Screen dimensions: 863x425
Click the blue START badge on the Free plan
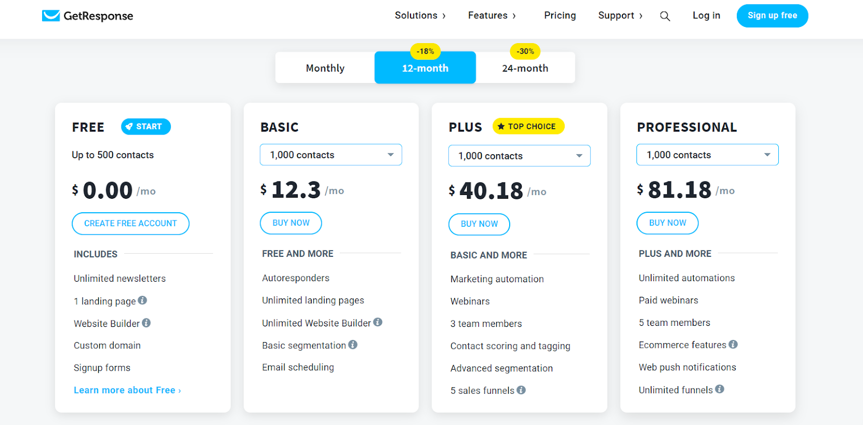click(146, 127)
